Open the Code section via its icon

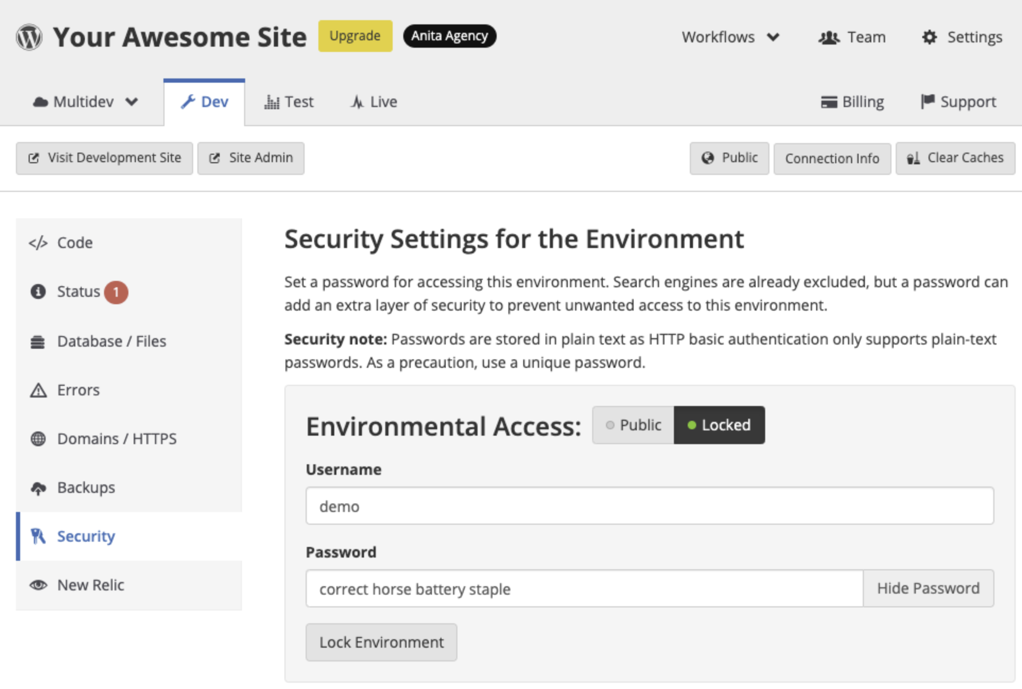click(38, 243)
